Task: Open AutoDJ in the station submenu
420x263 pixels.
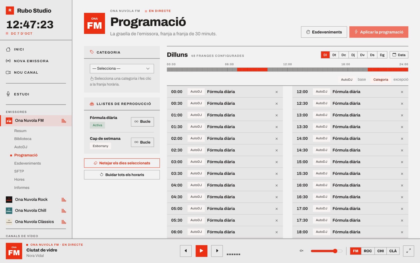Action: (21, 147)
